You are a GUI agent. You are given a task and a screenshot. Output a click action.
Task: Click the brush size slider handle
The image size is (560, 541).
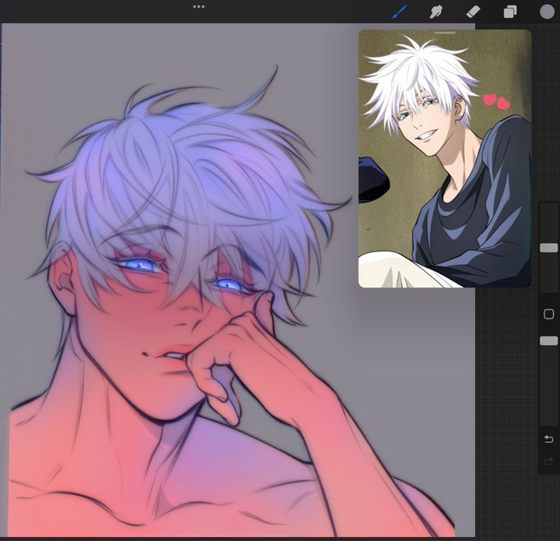[548, 248]
